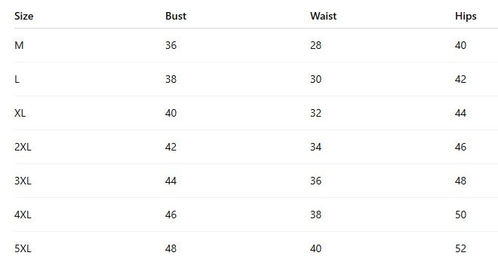
Task: Select the L size row label
Action: [17, 79]
